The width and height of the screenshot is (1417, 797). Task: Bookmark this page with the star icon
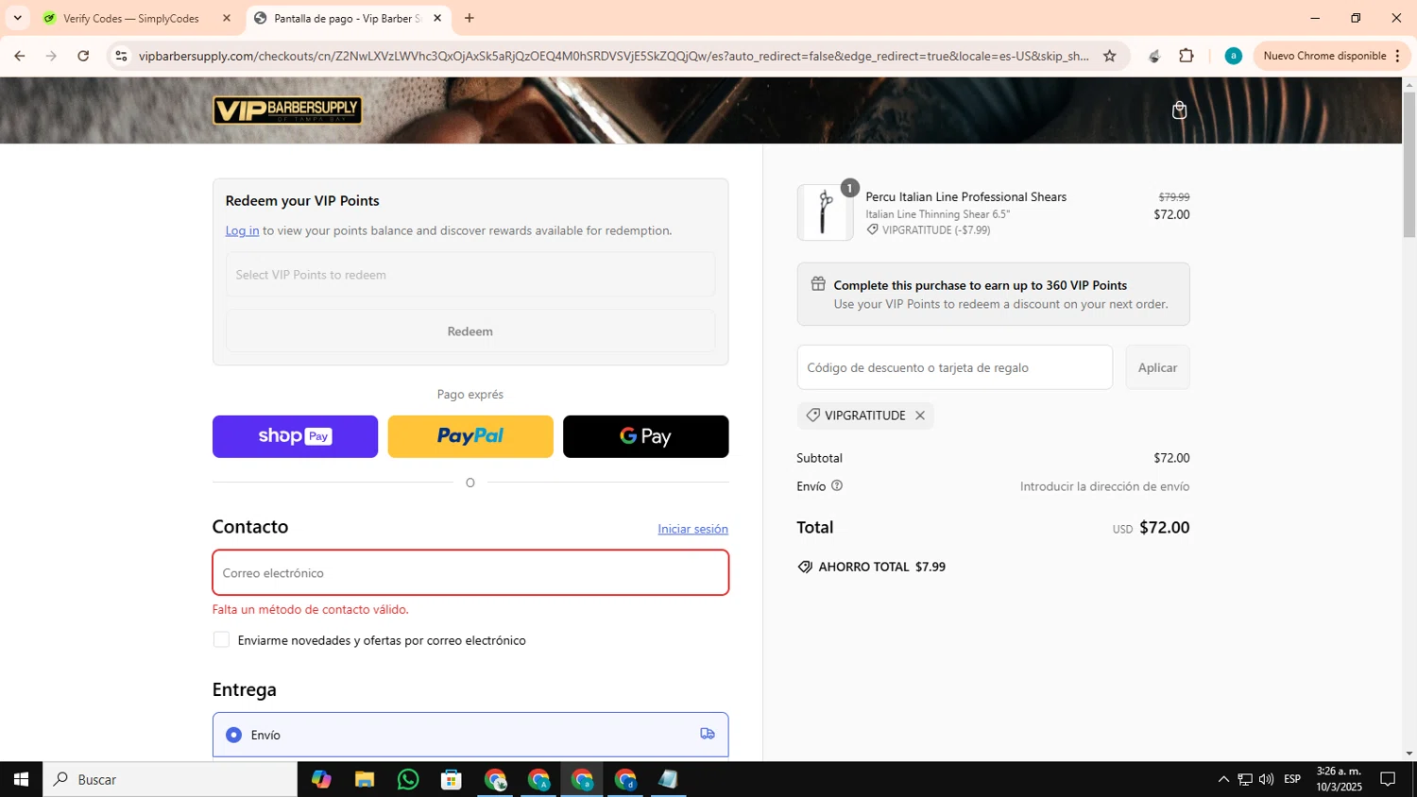coord(1110,56)
